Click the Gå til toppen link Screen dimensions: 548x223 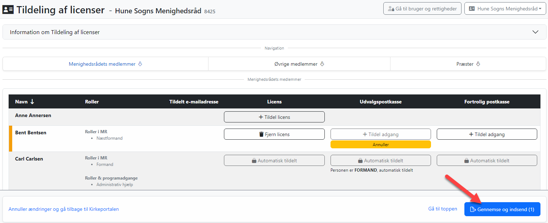point(443,209)
